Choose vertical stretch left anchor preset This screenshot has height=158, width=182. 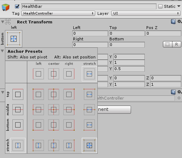point(38,145)
